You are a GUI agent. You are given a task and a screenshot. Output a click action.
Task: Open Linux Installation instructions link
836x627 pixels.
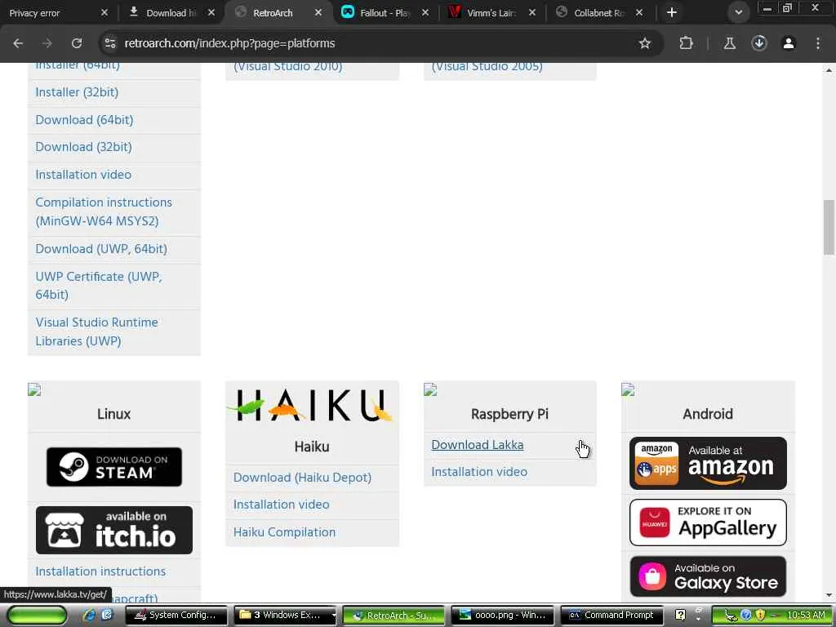[100, 571]
